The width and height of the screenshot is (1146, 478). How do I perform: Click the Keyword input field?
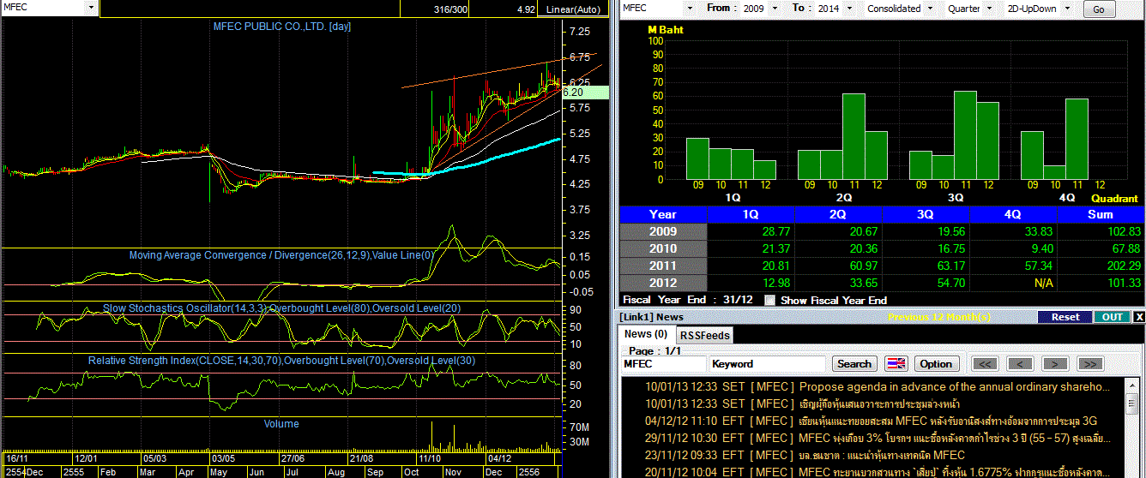click(x=768, y=363)
